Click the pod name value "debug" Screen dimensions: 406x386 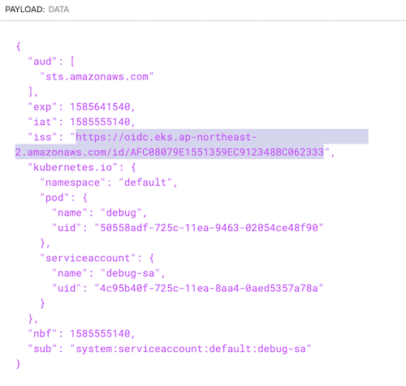[121, 213]
